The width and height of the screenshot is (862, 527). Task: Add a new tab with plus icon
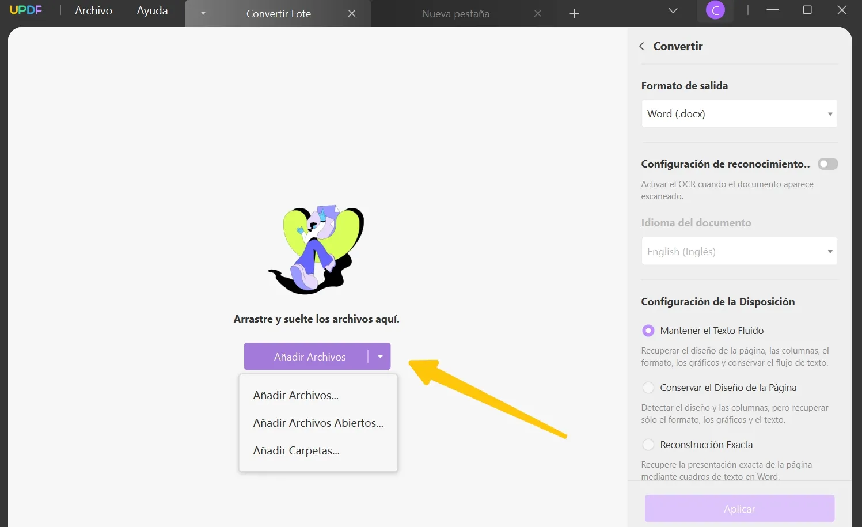pyautogui.click(x=574, y=14)
